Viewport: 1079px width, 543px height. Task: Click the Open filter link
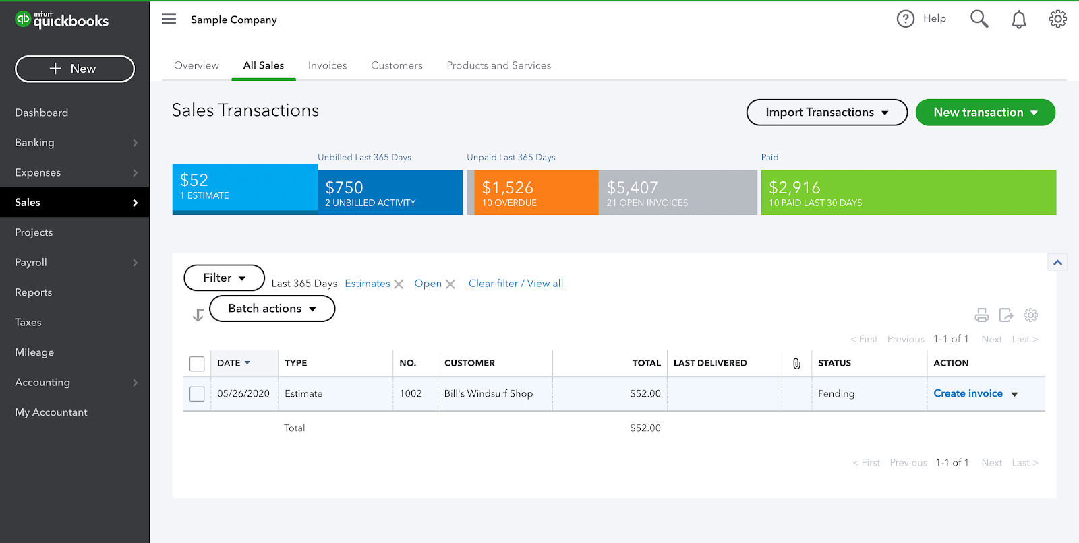428,284
